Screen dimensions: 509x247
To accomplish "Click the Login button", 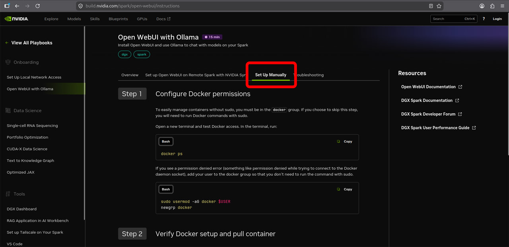I will point(497,19).
